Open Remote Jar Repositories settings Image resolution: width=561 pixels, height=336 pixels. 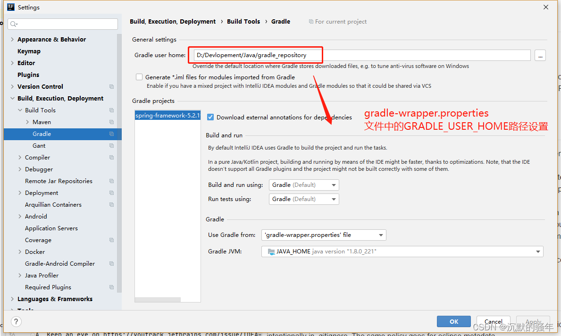pos(59,181)
